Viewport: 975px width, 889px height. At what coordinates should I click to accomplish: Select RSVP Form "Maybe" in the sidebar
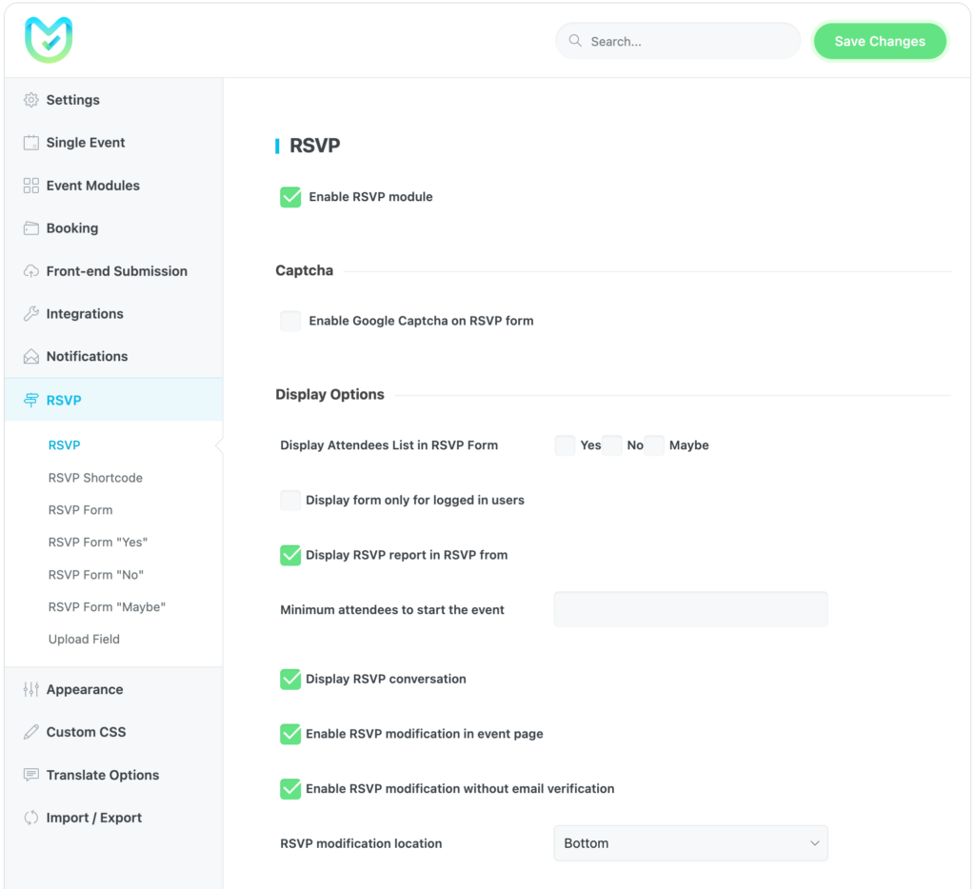point(107,606)
